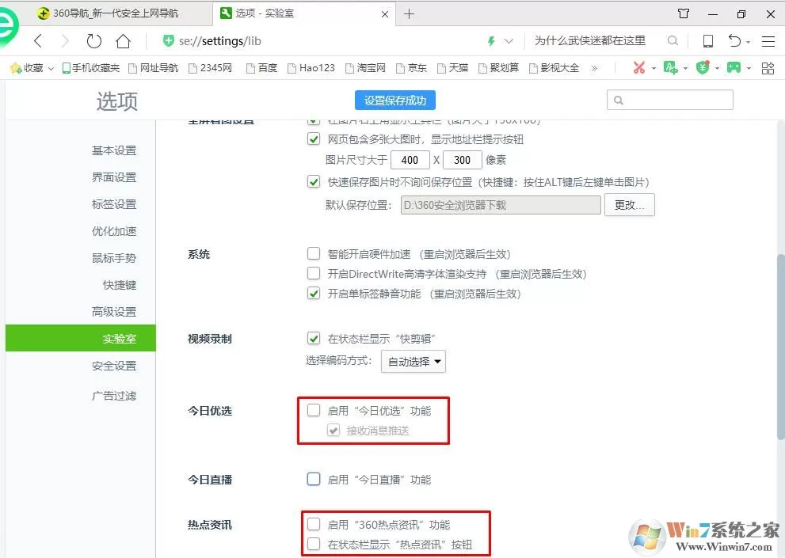Reload the page with the refresh icon

tap(93, 41)
